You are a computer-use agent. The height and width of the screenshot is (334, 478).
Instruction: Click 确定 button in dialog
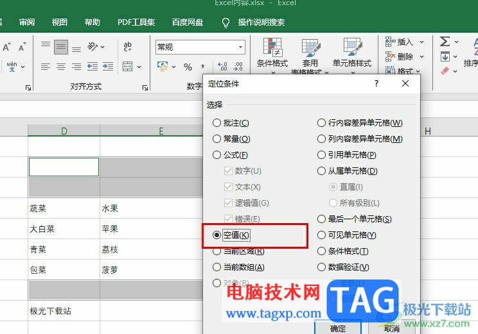point(338,328)
